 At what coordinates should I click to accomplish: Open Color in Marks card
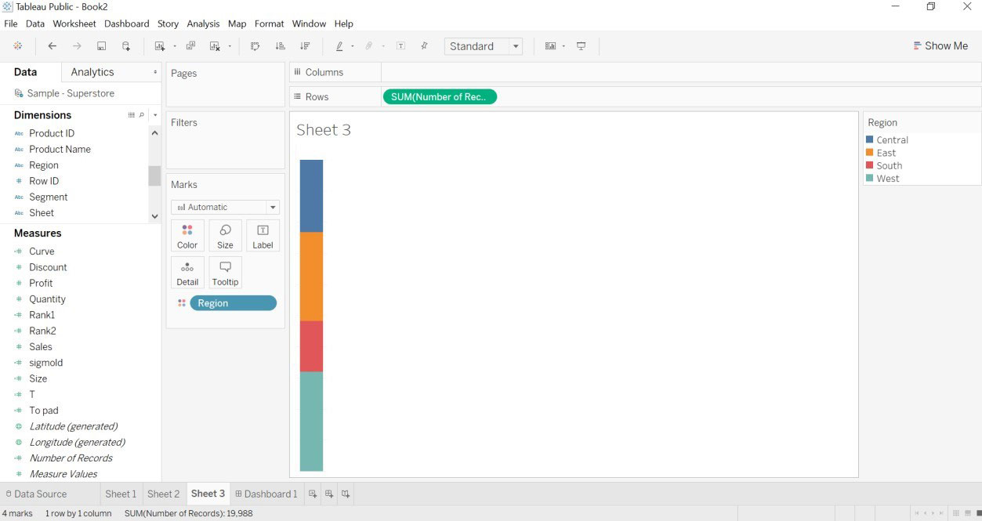click(x=187, y=236)
